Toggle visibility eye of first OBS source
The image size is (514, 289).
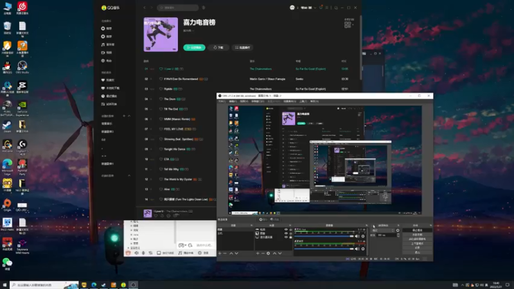(286, 230)
